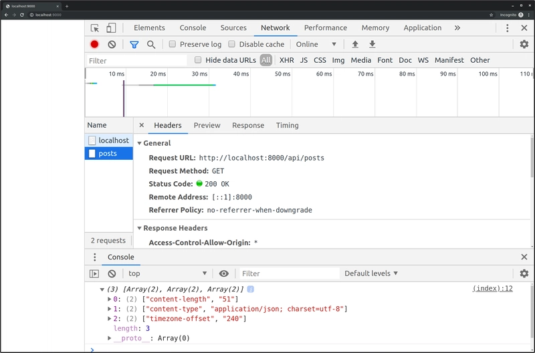Filter requests by XHR
This screenshot has width=535, height=353.
tap(287, 60)
